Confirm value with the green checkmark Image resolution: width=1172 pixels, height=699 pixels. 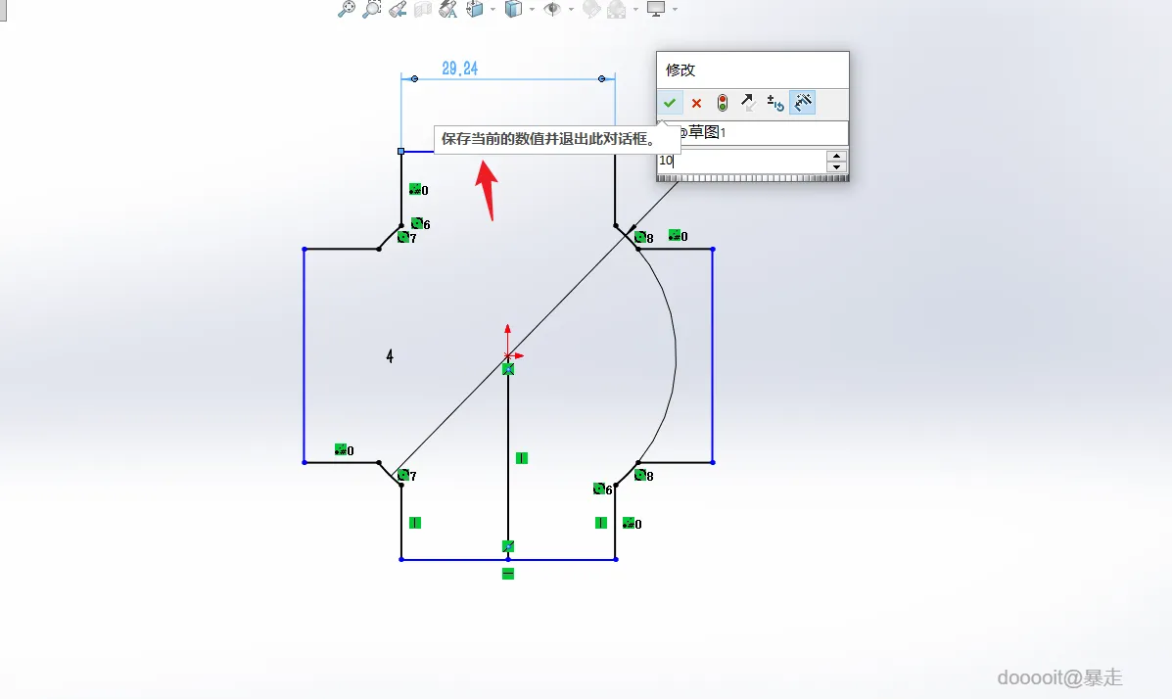click(670, 103)
